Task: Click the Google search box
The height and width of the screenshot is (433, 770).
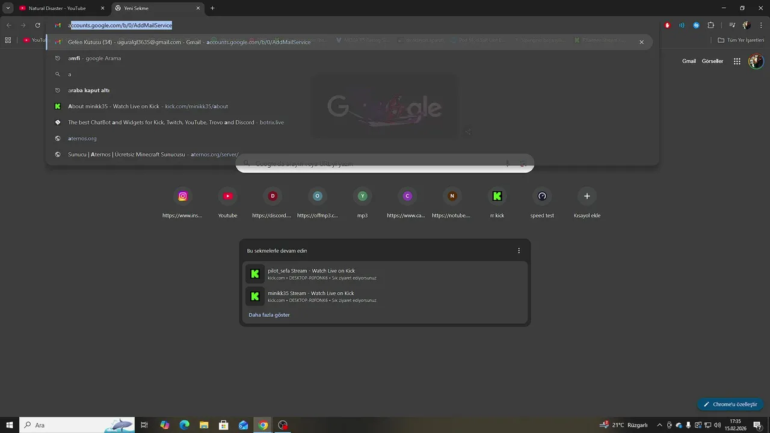Action: [x=384, y=164]
